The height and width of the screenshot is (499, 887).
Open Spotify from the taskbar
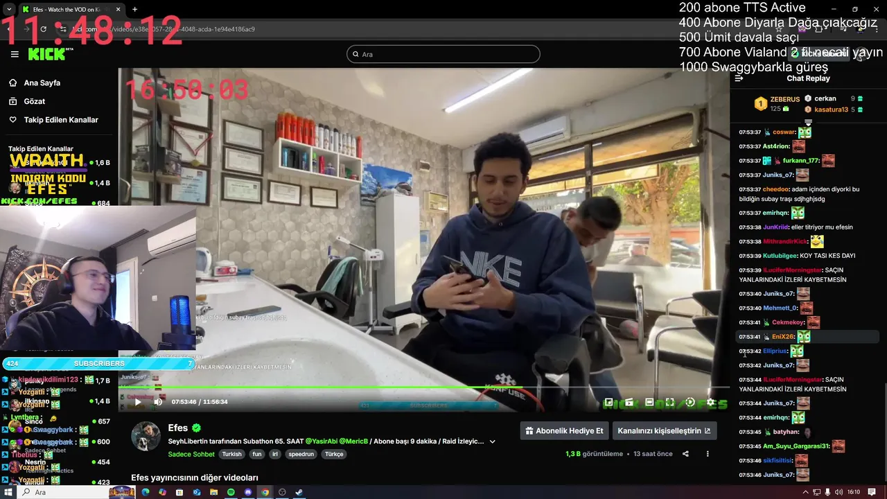point(231,492)
